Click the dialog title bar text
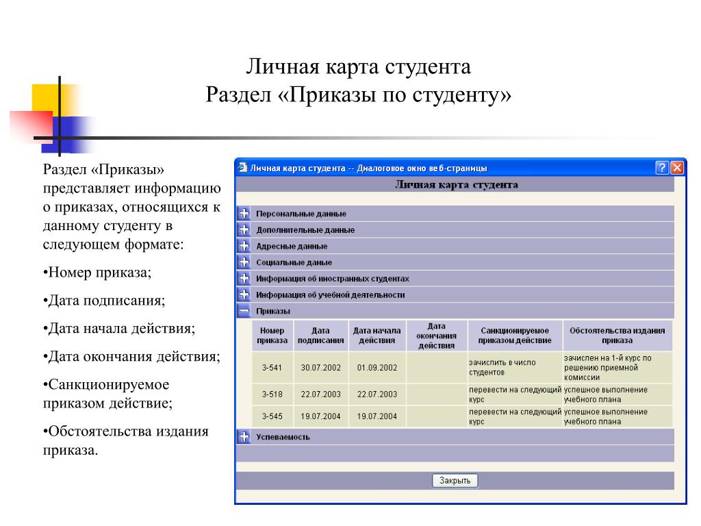The image size is (701, 526). tap(368, 168)
